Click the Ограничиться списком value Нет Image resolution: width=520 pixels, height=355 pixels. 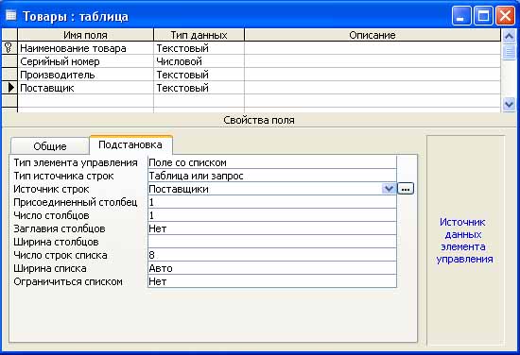(272, 281)
